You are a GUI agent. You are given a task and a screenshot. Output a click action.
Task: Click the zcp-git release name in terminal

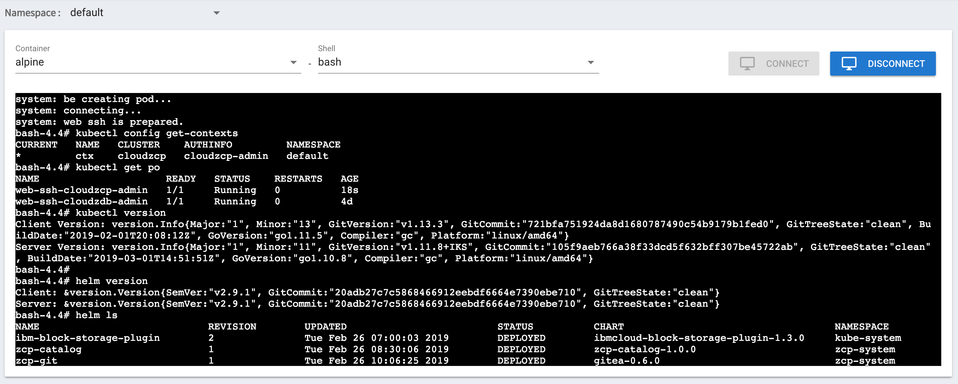[36, 361]
